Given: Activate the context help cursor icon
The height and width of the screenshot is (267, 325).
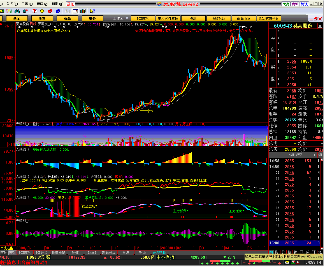Looking at the screenshot, I should (92, 11).
